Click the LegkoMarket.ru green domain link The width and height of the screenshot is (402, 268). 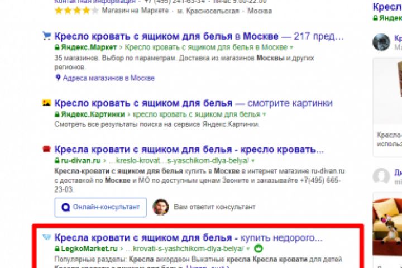[x=89, y=249]
